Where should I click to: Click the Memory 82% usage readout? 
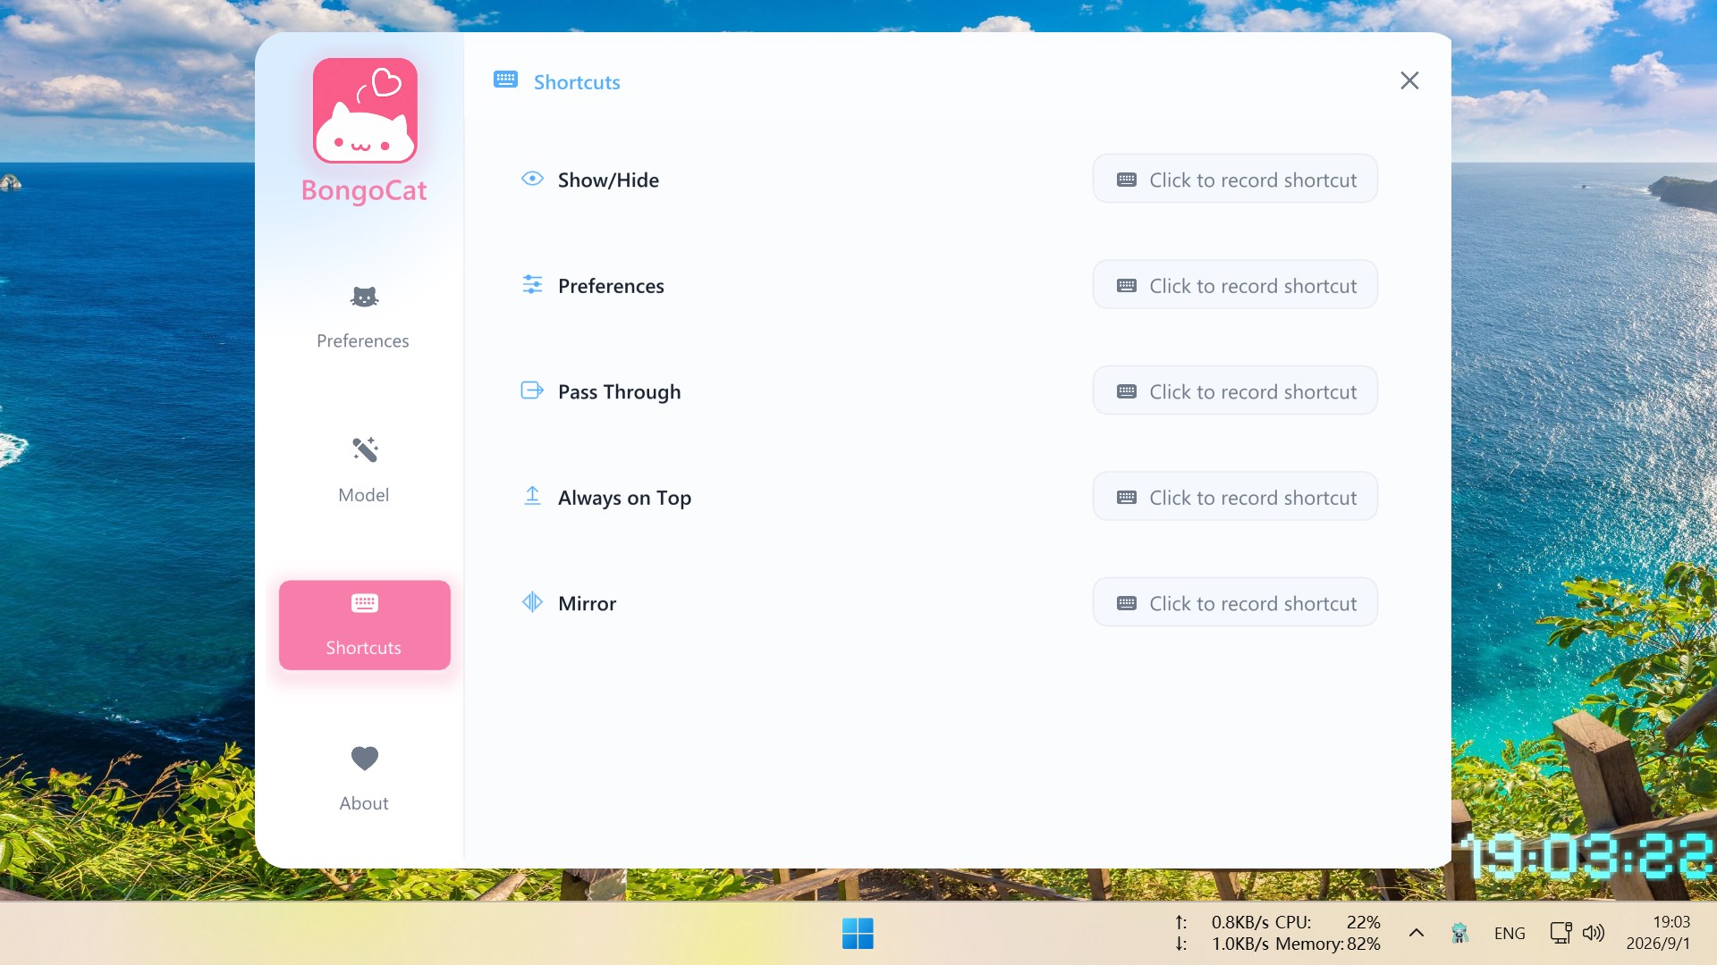pyautogui.click(x=1328, y=944)
